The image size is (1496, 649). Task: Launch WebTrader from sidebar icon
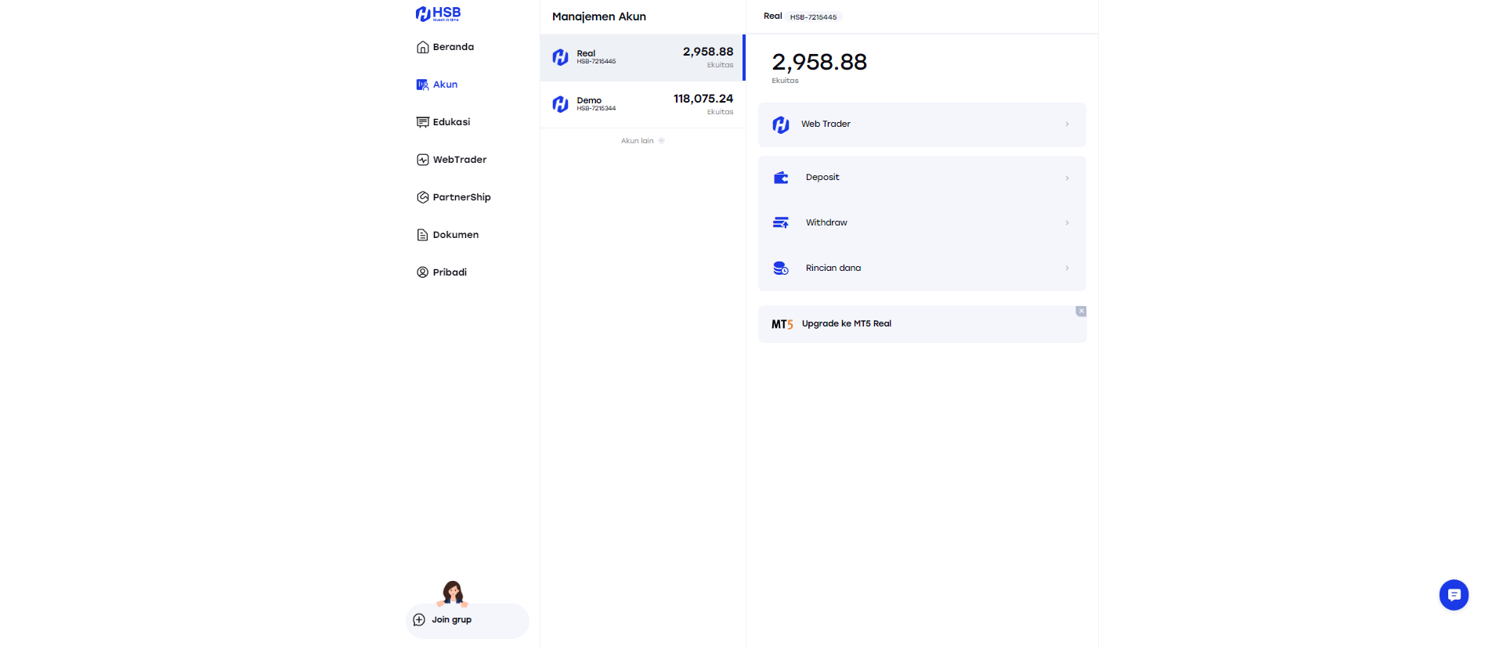click(x=423, y=160)
